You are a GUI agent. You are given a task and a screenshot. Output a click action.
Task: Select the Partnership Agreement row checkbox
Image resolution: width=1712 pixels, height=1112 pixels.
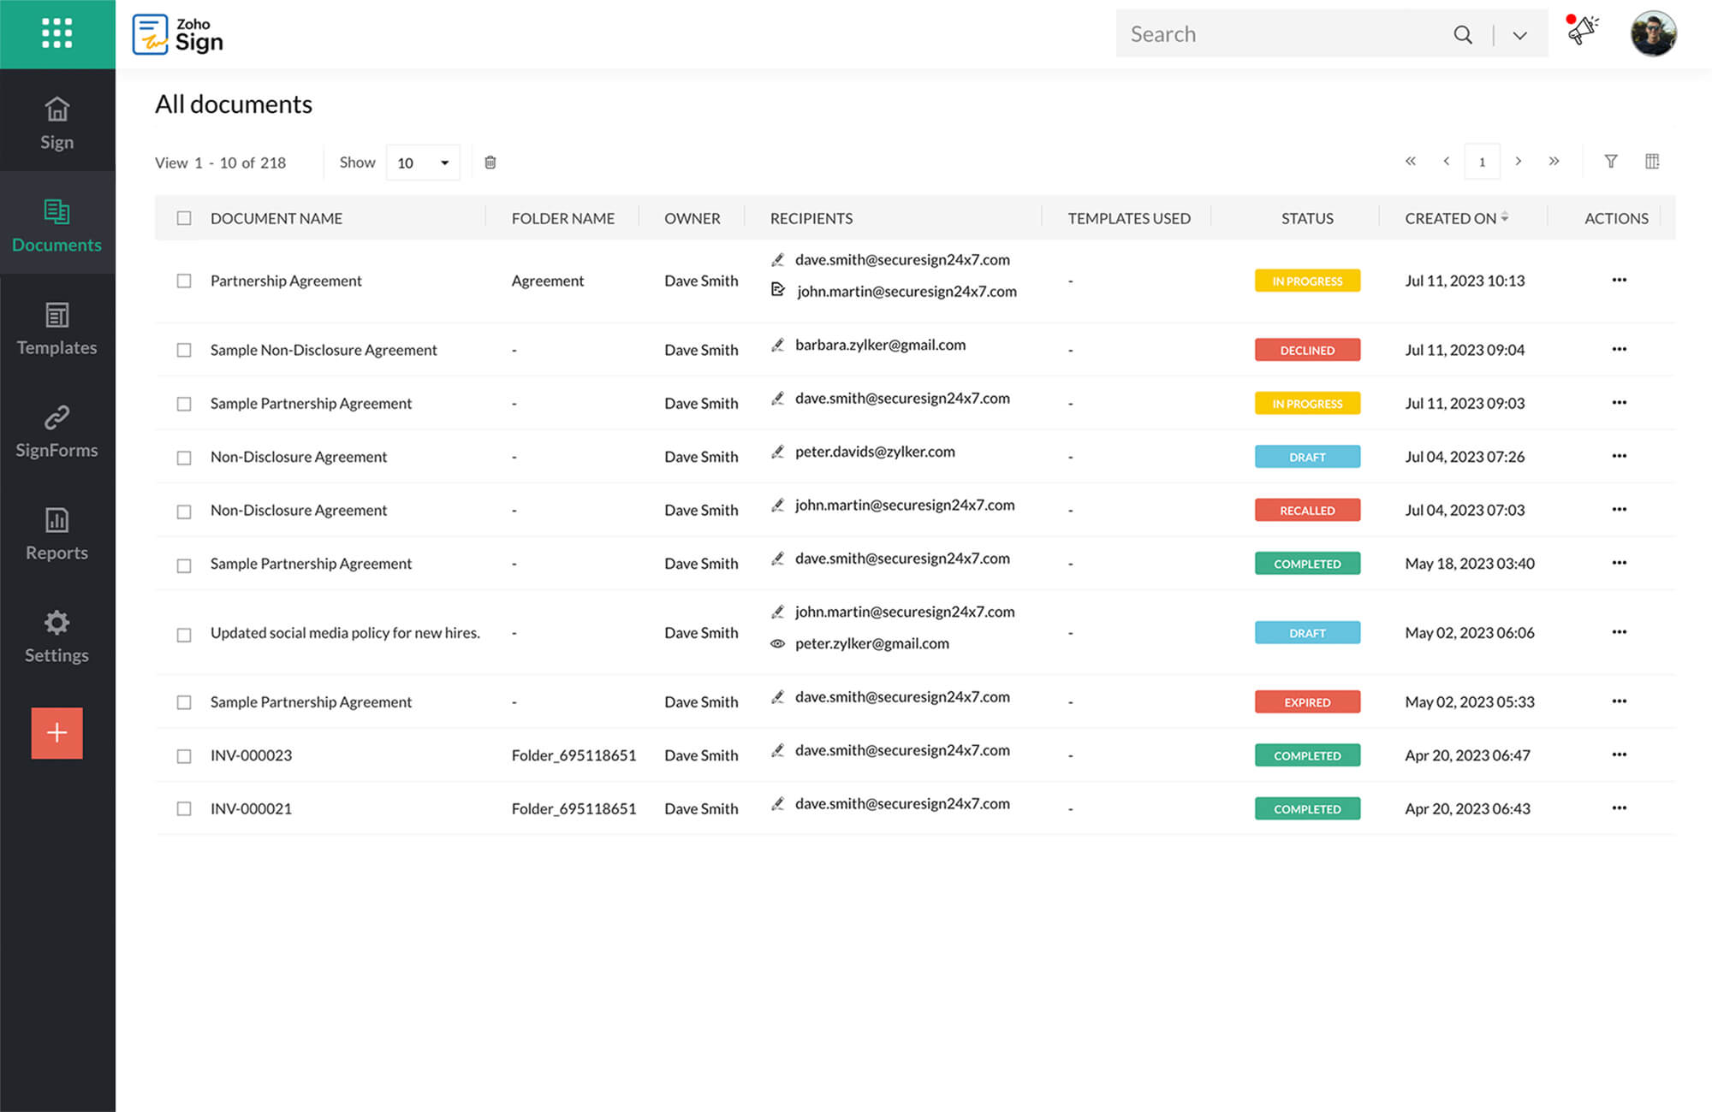click(184, 281)
